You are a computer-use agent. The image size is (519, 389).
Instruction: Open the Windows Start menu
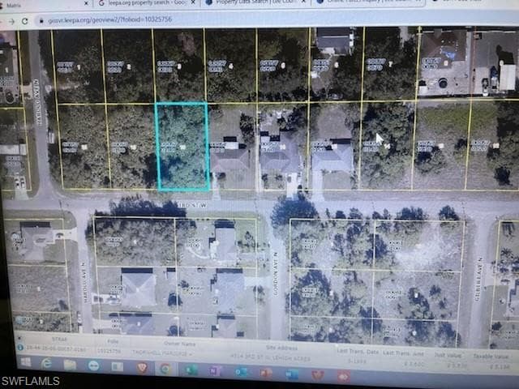point(26,362)
